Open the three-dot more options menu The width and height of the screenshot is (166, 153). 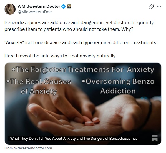tap(159, 7)
